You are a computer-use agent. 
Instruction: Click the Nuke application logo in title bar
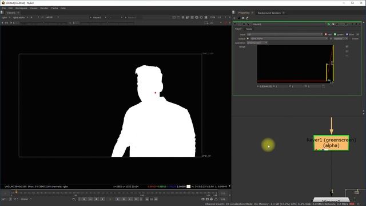coord(3,3)
